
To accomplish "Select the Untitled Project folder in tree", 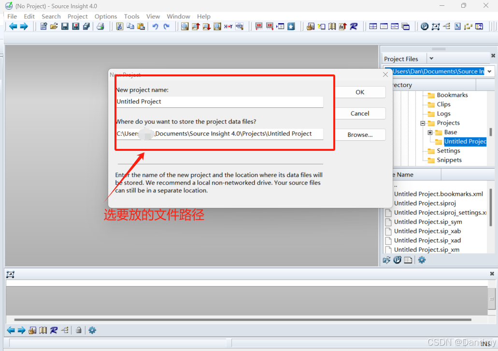I will pyautogui.click(x=465, y=142).
